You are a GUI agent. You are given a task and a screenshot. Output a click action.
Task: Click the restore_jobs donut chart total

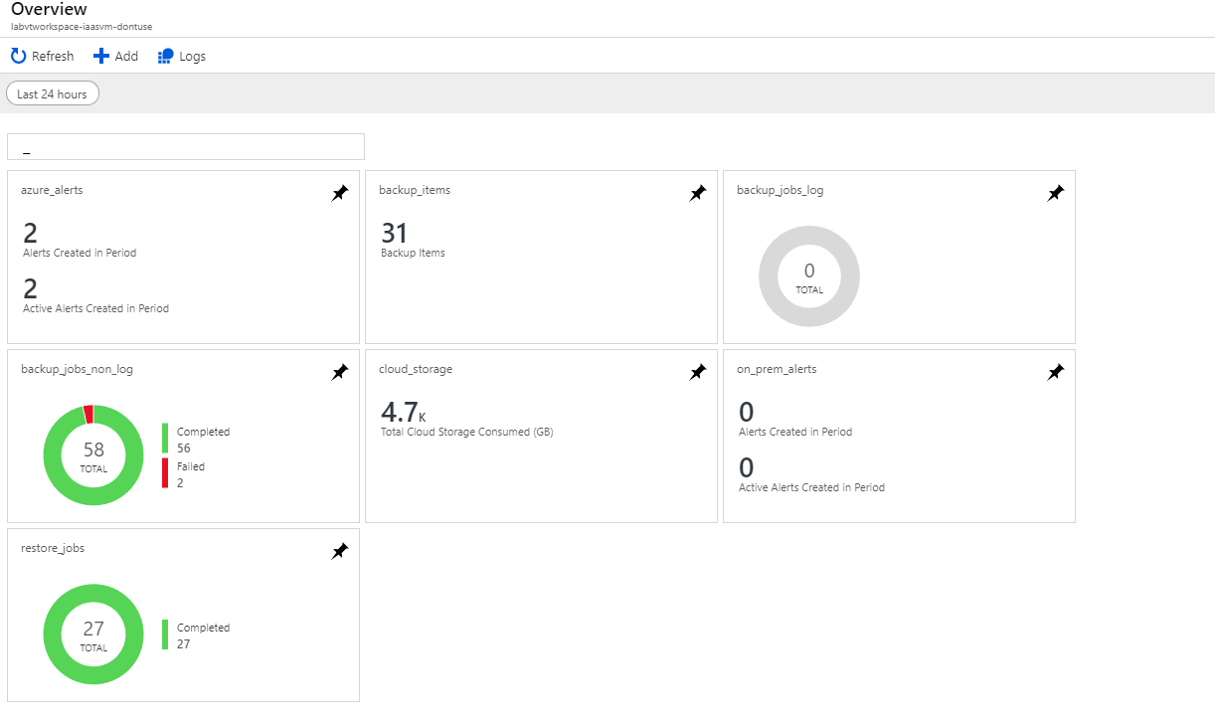click(93, 634)
